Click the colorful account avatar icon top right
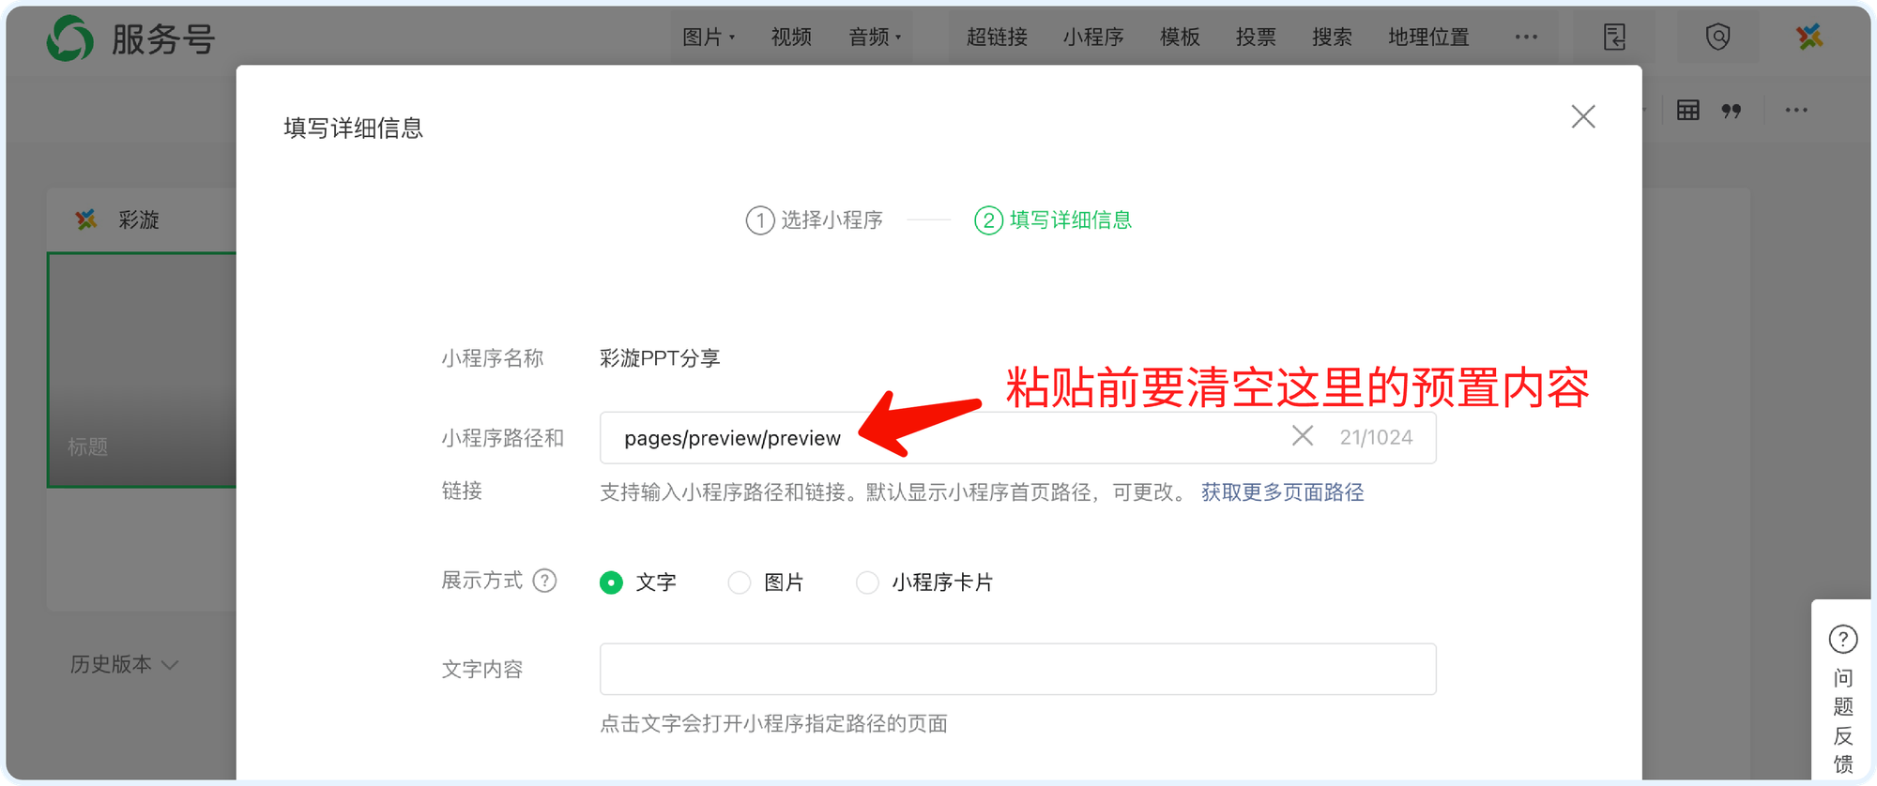1877x786 pixels. coord(1809,38)
